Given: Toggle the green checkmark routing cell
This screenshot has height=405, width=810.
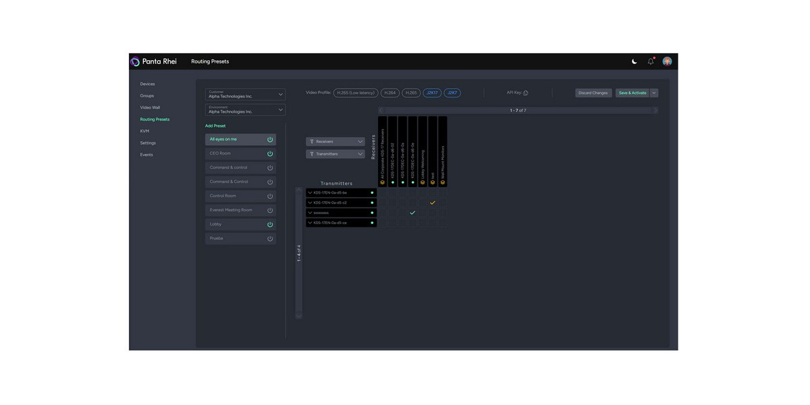Looking at the screenshot, I should point(412,213).
